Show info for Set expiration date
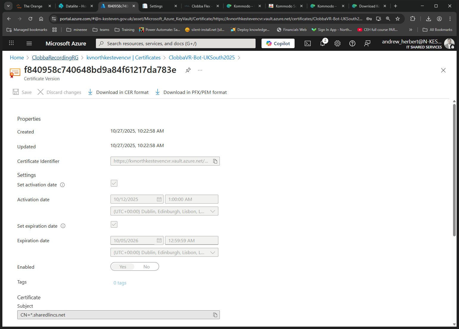The image size is (459, 329). 63,226
